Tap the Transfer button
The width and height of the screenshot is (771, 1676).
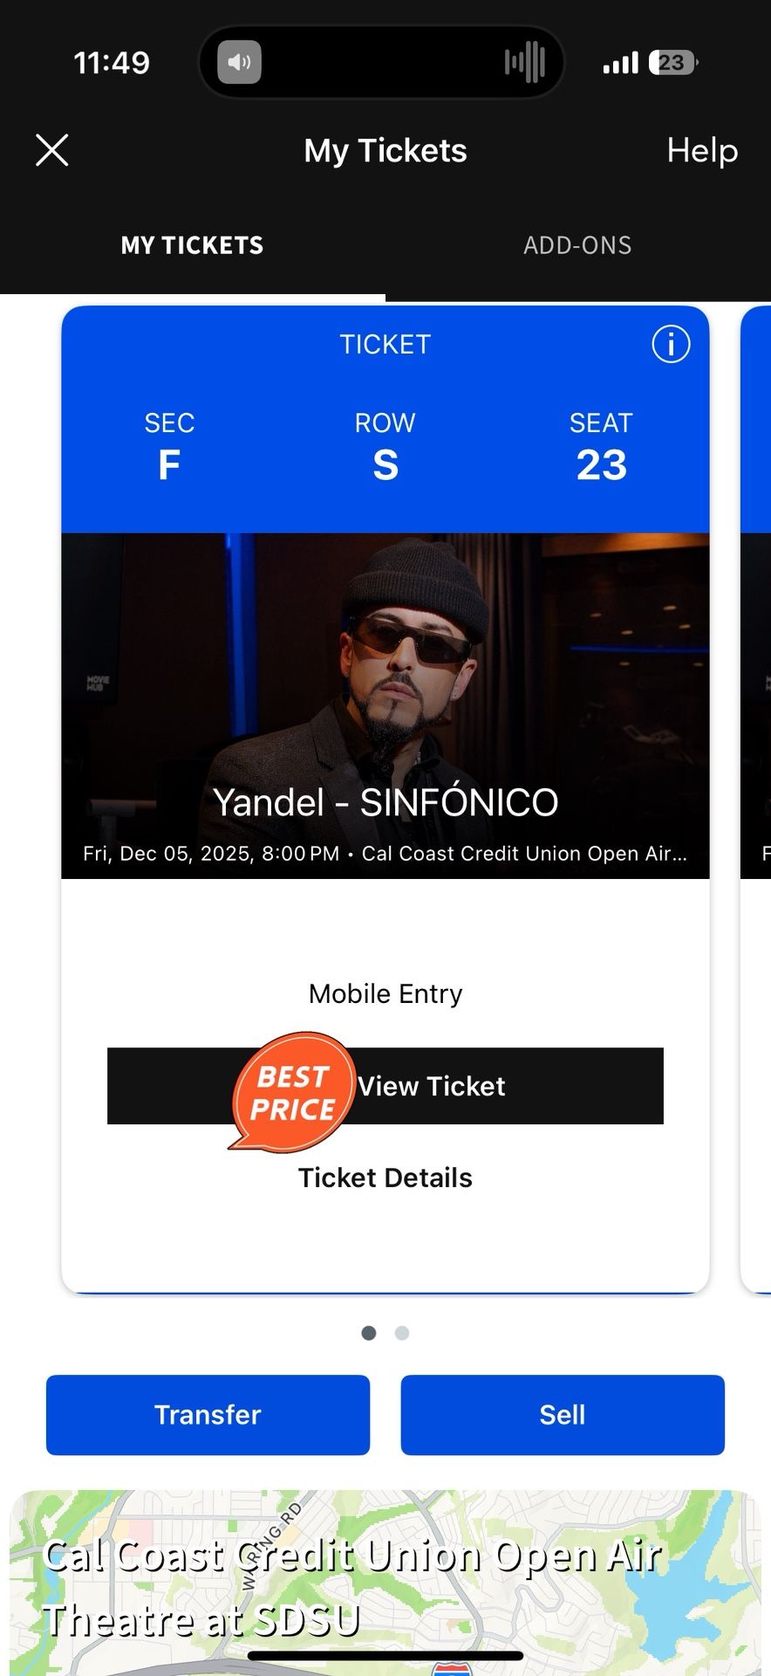(208, 1414)
